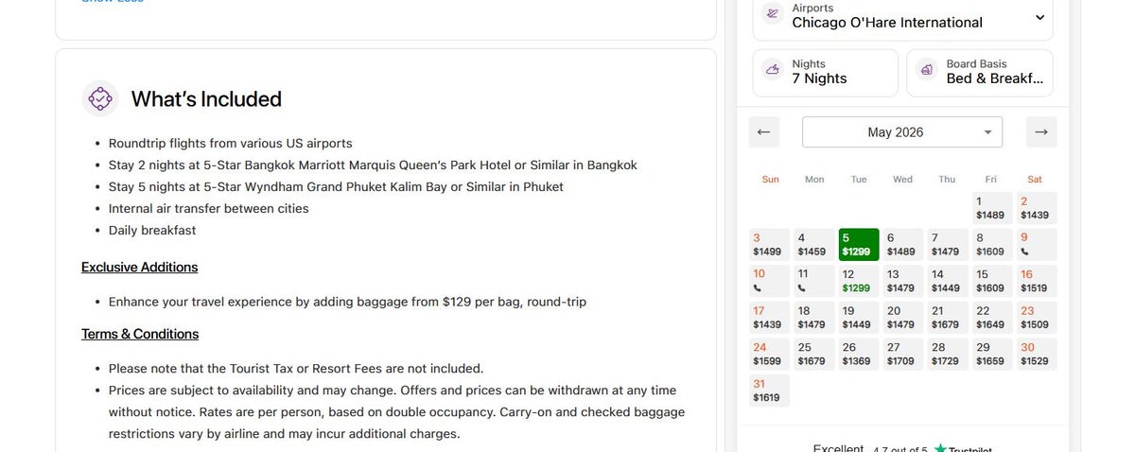The image size is (1135, 452).
Task: Click the Exclusive Additions heading
Action: click(x=139, y=268)
